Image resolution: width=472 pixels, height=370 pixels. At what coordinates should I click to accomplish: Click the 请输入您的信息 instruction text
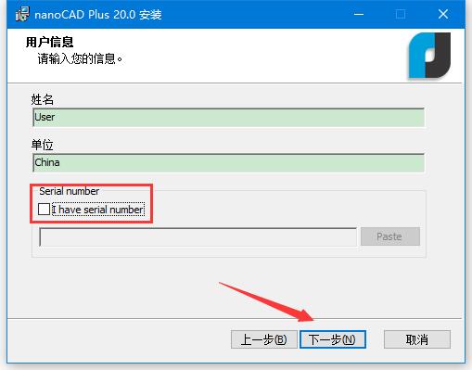pos(80,58)
